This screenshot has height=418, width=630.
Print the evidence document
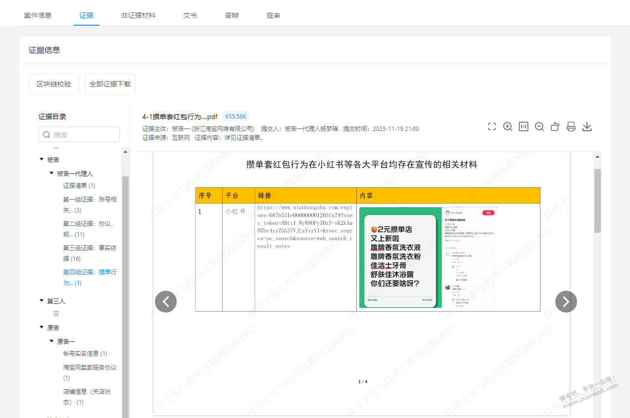(x=571, y=126)
